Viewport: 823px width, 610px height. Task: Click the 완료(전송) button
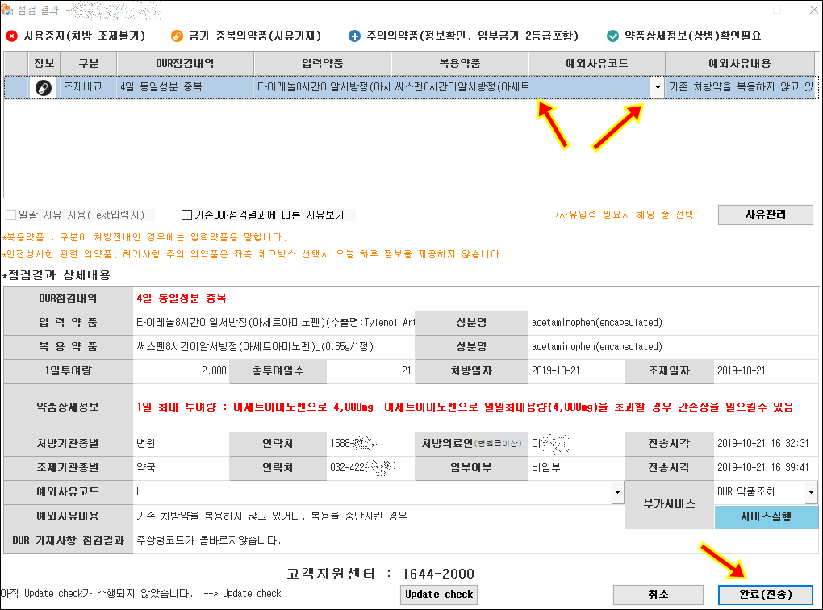pos(765,594)
